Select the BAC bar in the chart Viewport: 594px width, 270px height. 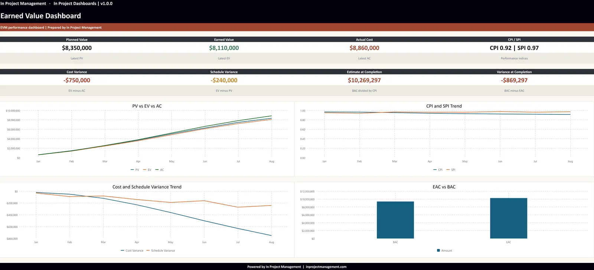point(395,220)
